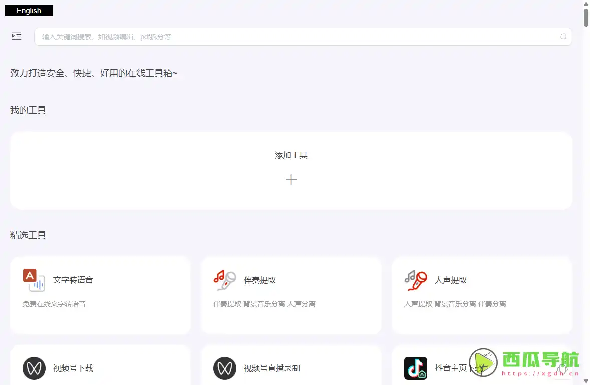The image size is (590, 385).
Task: Click the vertical scrollbar thumb
Action: pyautogui.click(x=586, y=18)
